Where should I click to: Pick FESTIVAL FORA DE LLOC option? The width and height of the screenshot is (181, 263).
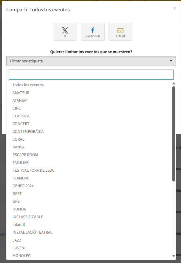click(33, 170)
